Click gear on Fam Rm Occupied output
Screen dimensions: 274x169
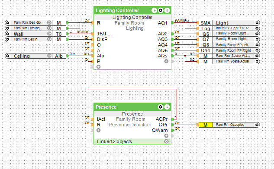pyautogui.click(x=257, y=125)
